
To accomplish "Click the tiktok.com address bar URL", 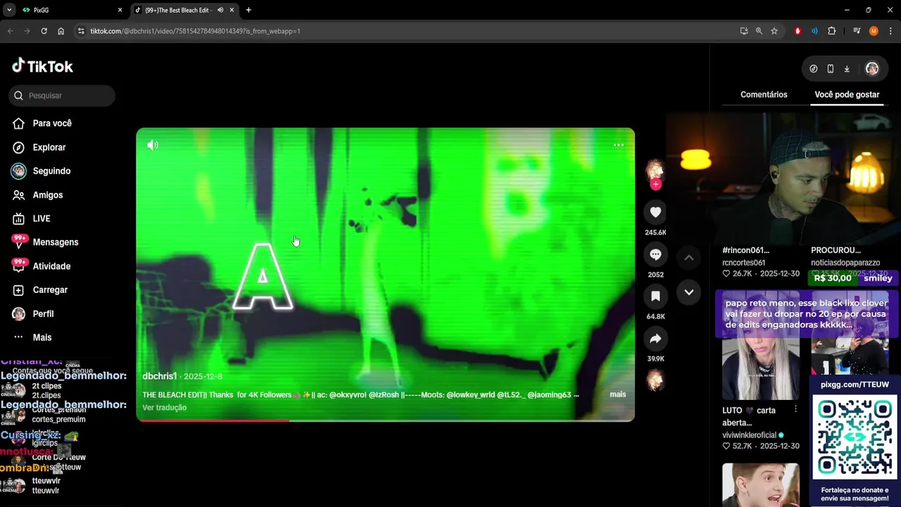I will coord(196,31).
